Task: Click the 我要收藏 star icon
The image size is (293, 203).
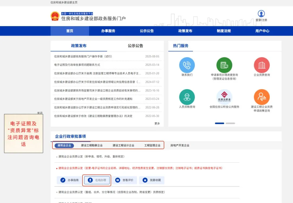Action: (145, 180)
